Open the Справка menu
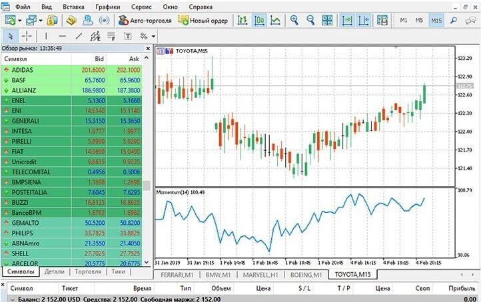Image resolution: width=481 pixels, height=302 pixels. pyautogui.click(x=201, y=7)
